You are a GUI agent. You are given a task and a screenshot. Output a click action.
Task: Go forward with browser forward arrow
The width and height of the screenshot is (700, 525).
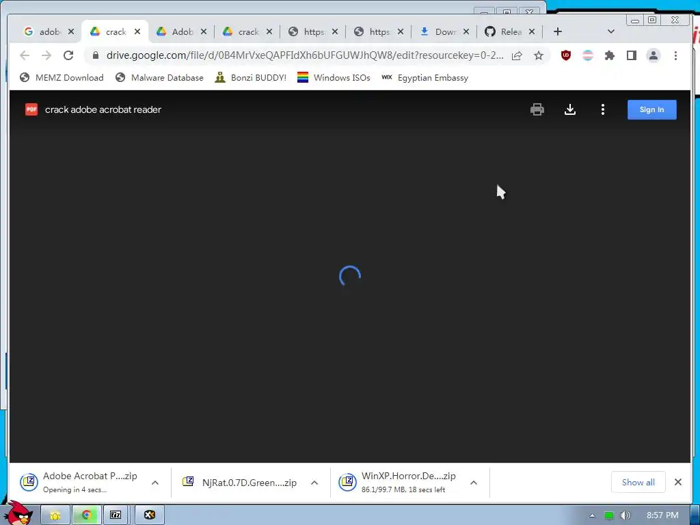(x=46, y=55)
